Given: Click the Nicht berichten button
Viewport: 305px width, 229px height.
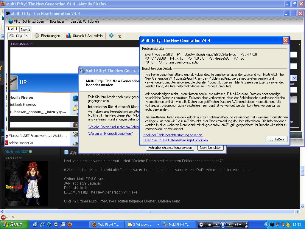Looking at the screenshot, I should pos(211,148).
